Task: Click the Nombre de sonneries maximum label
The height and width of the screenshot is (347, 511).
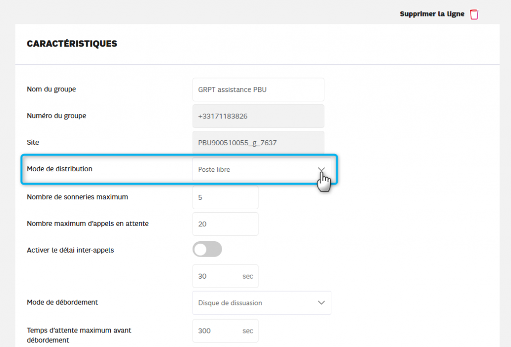Action: pyautogui.click(x=77, y=197)
